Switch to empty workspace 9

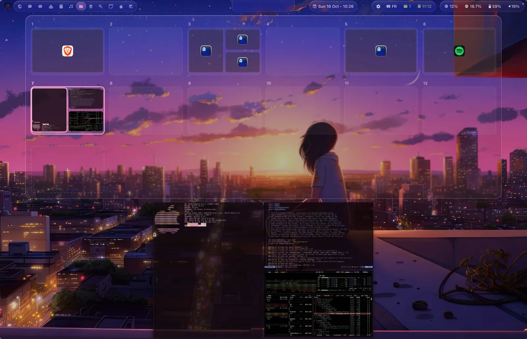point(224,110)
